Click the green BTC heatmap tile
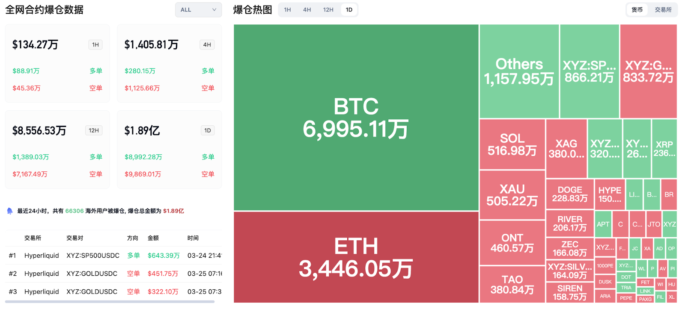The width and height of the screenshot is (685, 315). click(x=356, y=118)
